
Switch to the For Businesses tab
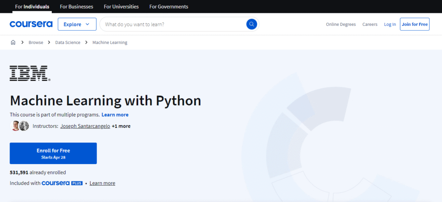(76, 6)
